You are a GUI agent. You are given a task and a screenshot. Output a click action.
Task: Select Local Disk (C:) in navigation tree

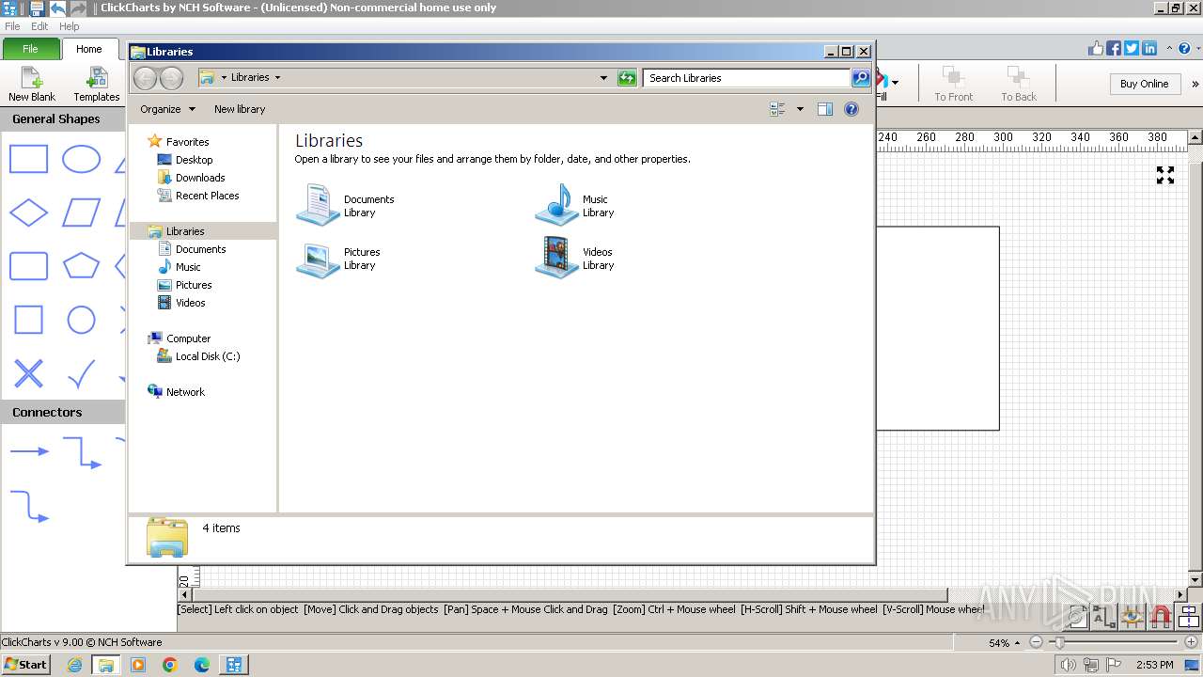198,356
